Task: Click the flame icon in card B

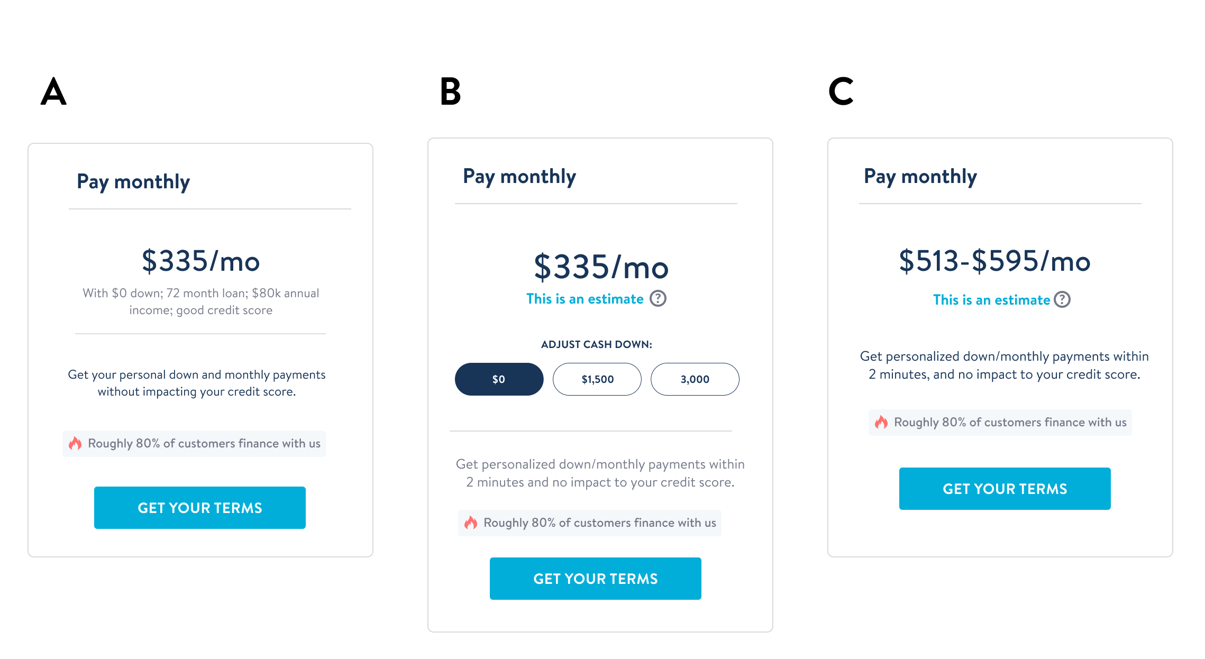Action: click(x=471, y=523)
